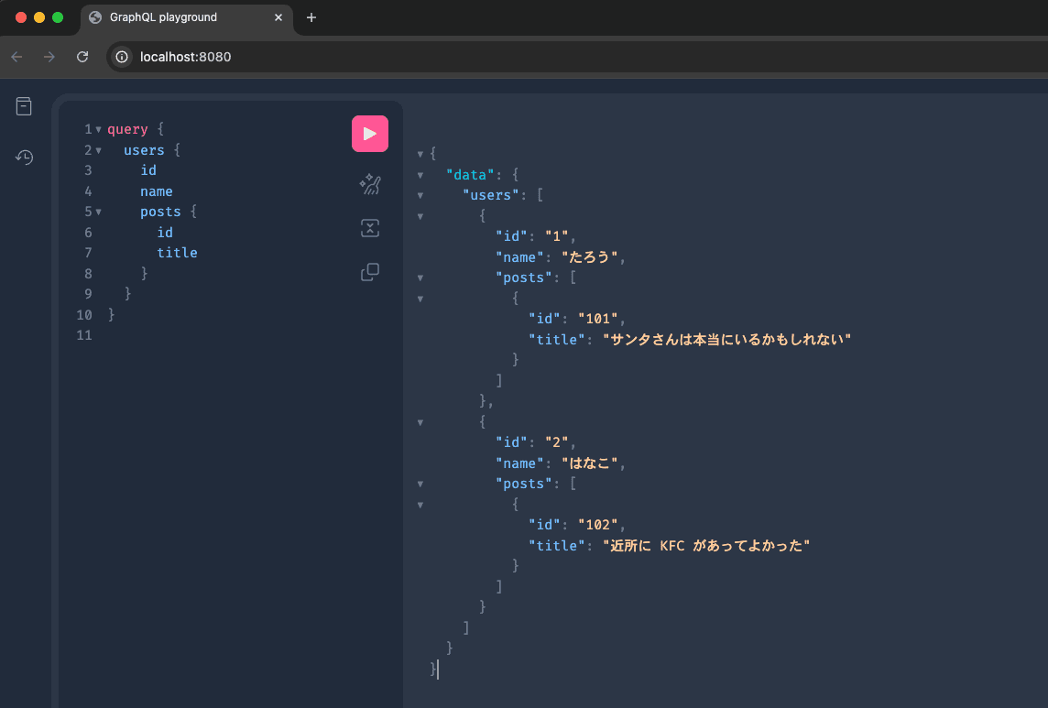Prettify the query with the broom icon
The width and height of the screenshot is (1048, 708).
tap(369, 183)
